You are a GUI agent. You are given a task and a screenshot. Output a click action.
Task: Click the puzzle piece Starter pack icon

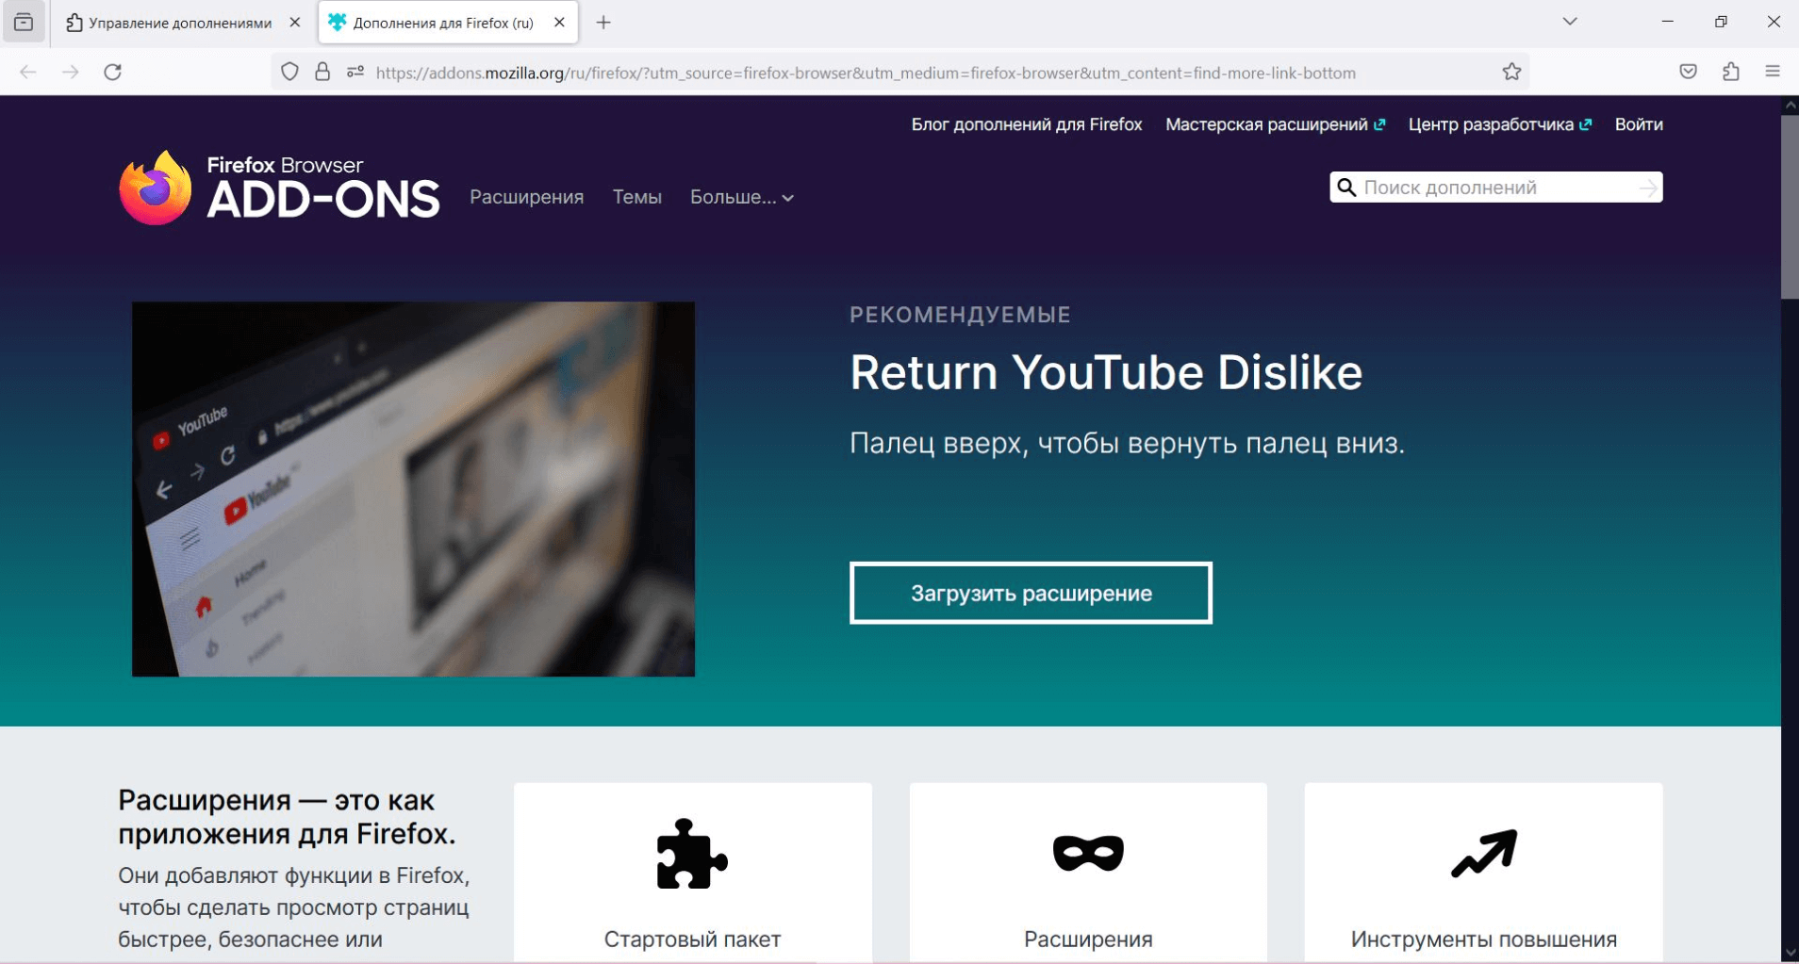click(x=692, y=854)
